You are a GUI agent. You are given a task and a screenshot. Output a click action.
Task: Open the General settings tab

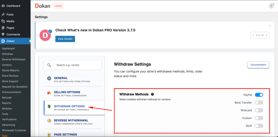[x=72, y=79]
